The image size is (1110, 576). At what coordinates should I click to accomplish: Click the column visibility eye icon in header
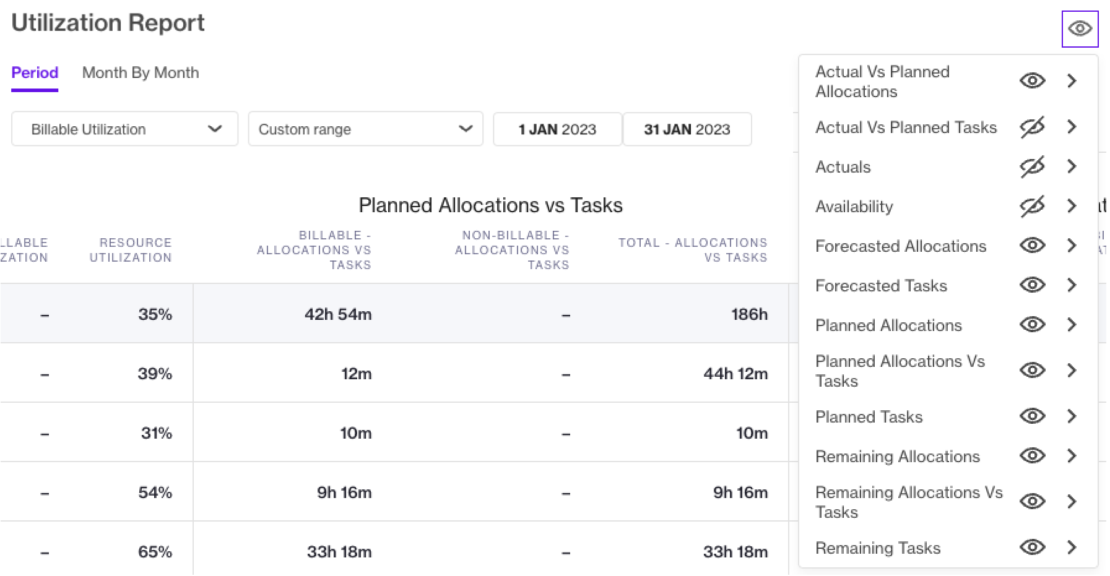1080,29
